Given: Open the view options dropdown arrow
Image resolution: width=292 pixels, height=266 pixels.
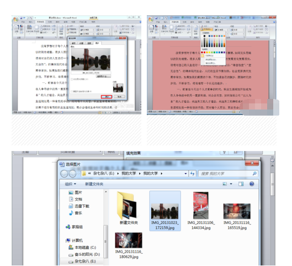Looking at the screenshot, I should (x=231, y=184).
